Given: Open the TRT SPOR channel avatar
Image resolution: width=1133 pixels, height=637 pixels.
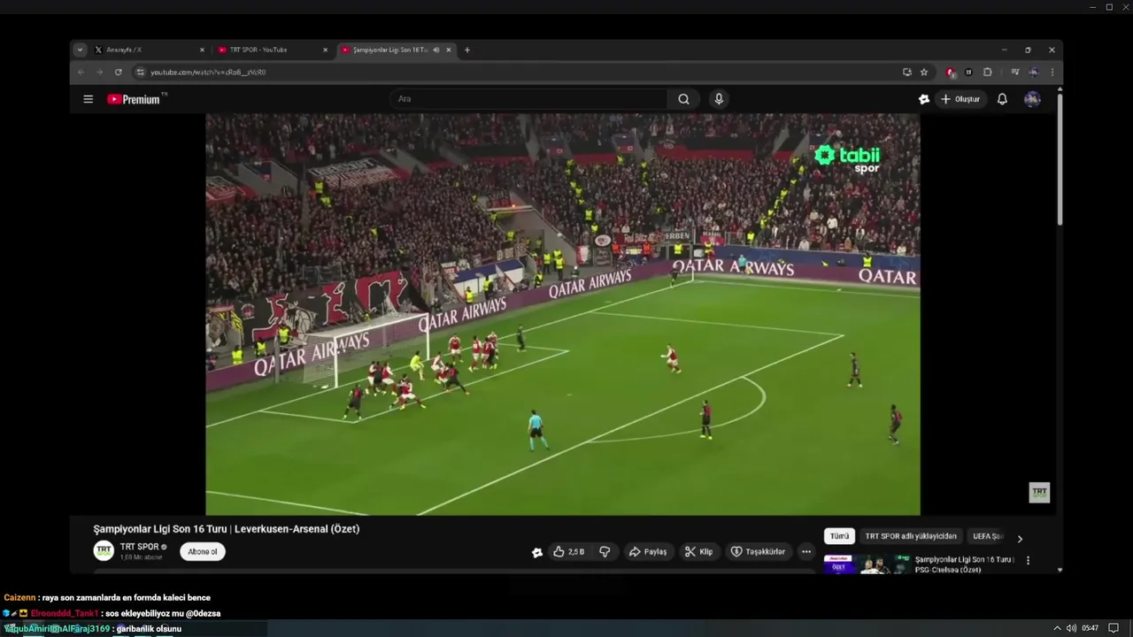Looking at the screenshot, I should click(x=104, y=550).
